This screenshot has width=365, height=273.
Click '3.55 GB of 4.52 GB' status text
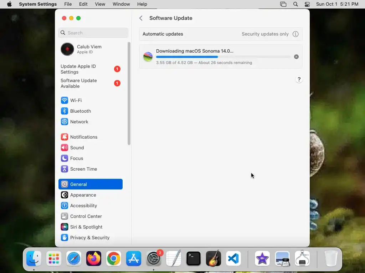tap(174, 63)
